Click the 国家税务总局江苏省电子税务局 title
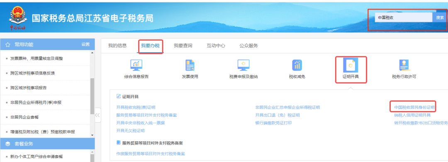The width and height of the screenshot is (448, 162). (92, 18)
